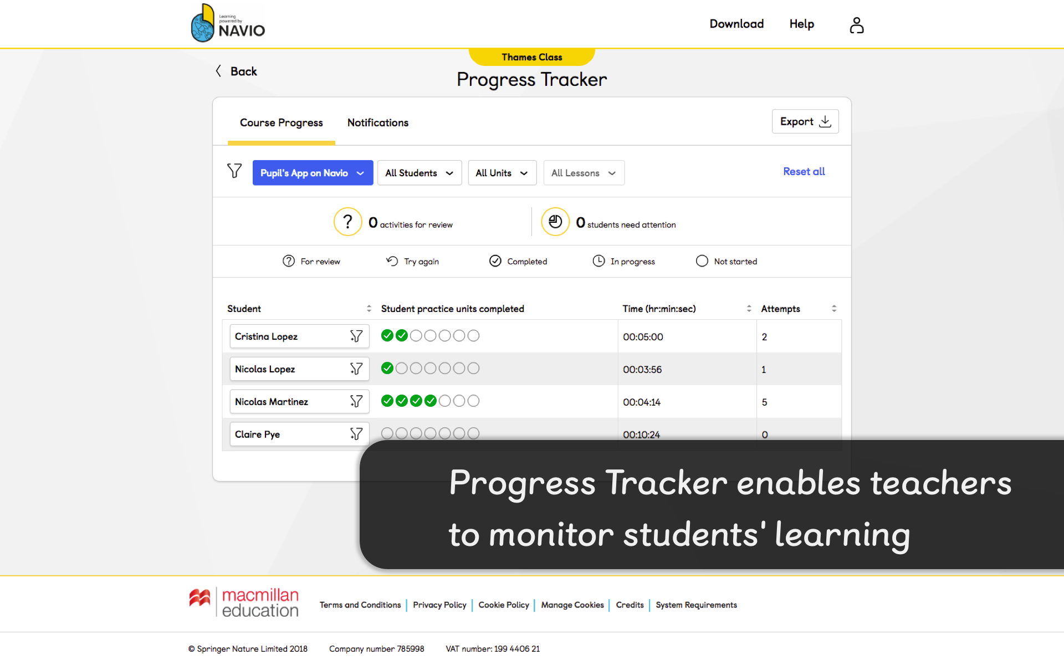
Task: Open the All Students dropdown
Action: 420,173
